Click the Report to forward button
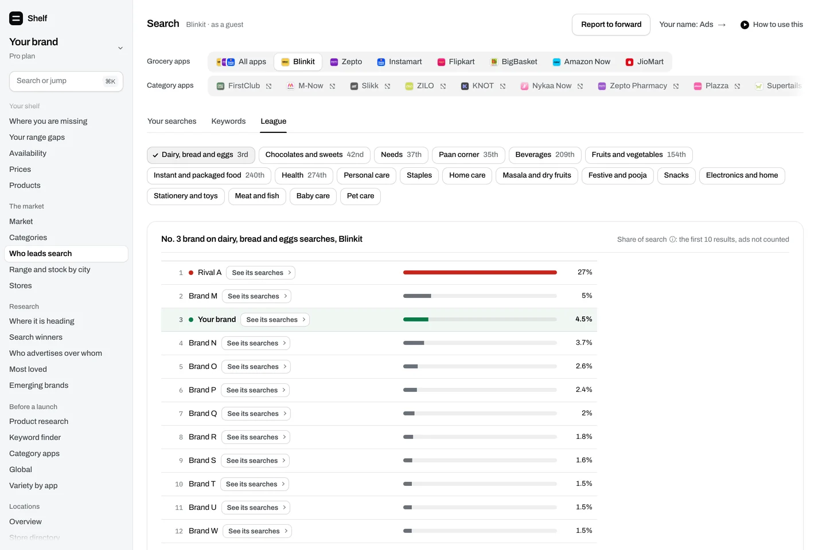 click(x=611, y=25)
